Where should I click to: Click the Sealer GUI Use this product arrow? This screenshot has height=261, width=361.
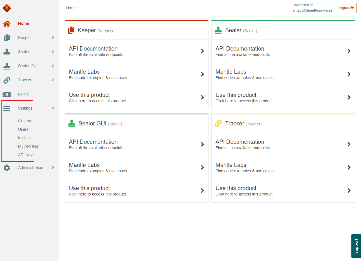(202, 191)
